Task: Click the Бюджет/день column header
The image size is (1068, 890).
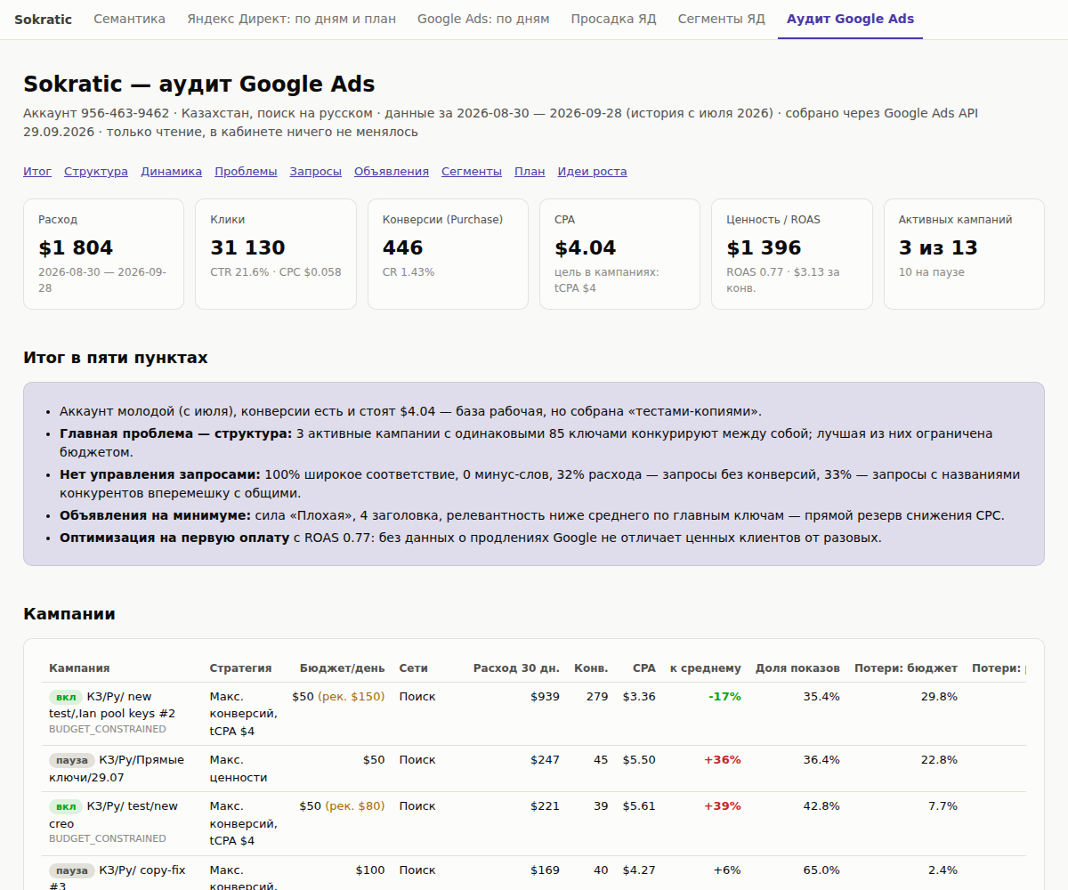Action: (x=342, y=668)
